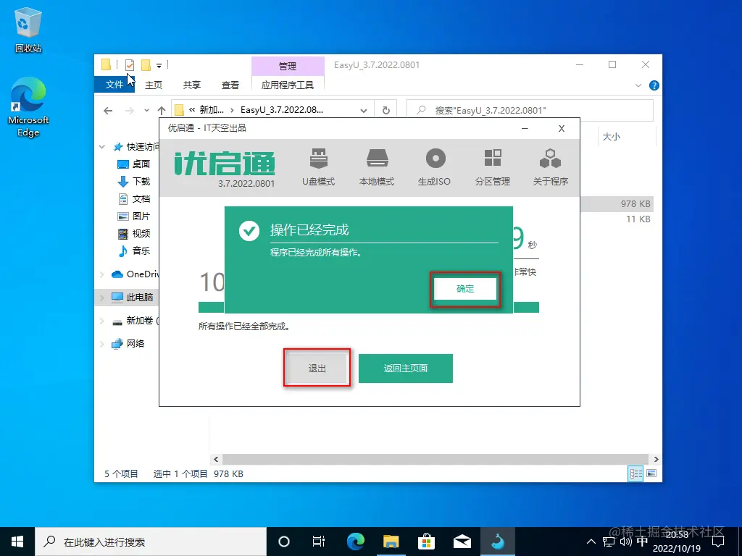Open network status tray icon
Screen dimensions: 742x556
pos(609,542)
